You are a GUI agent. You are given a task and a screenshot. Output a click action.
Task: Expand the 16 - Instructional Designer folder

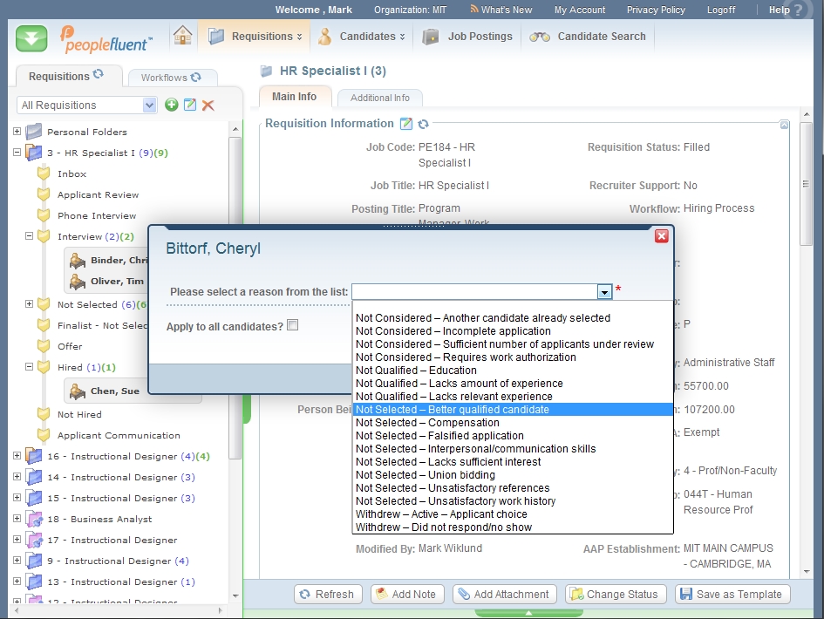coord(17,456)
